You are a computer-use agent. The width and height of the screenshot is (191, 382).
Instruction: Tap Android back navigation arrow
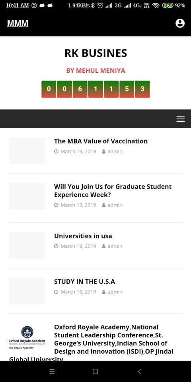[x=139, y=371]
